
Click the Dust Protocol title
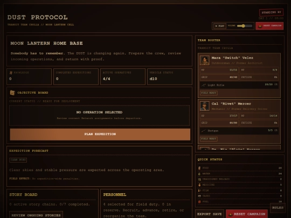(38, 17)
